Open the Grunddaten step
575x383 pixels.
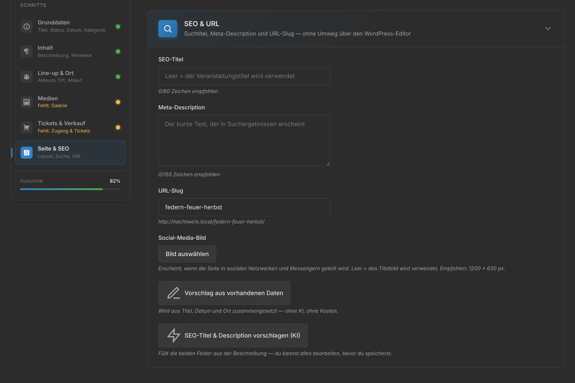click(x=70, y=26)
